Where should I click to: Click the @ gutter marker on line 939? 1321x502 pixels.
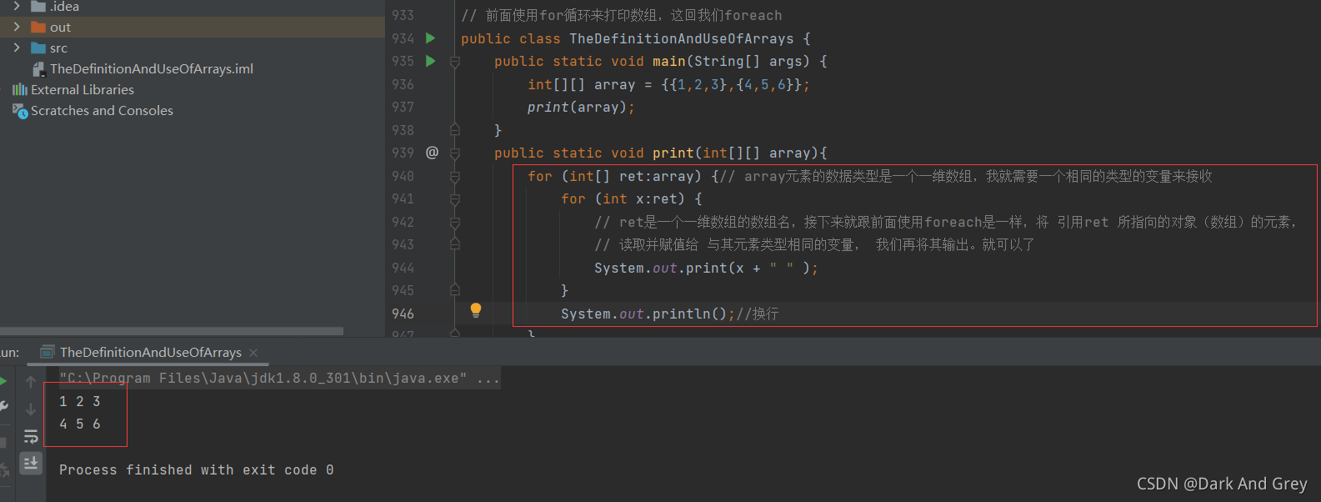click(x=432, y=153)
